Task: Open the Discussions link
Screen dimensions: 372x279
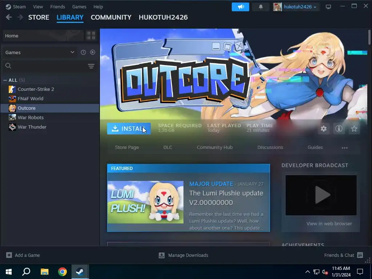Action: coord(270,147)
